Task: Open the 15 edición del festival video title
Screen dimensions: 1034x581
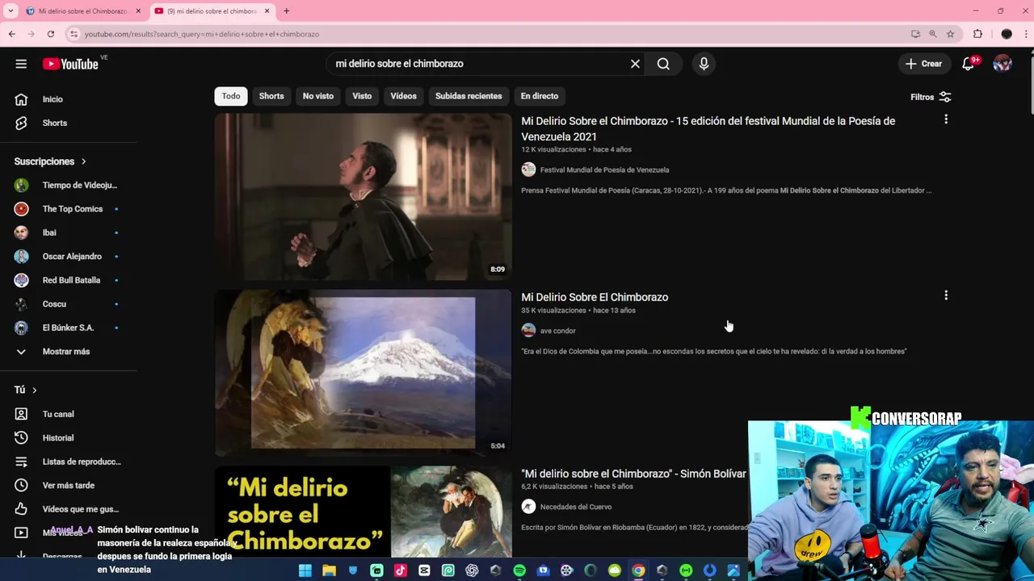Action: [x=708, y=128]
